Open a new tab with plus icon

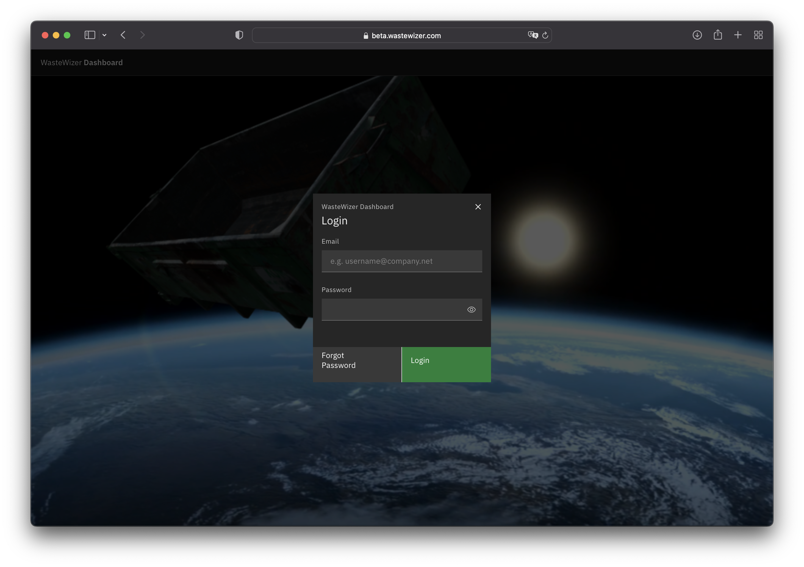coord(738,35)
